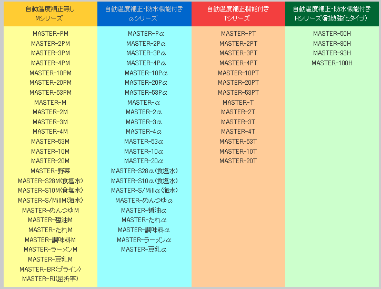Select MASTER-100H entry
The height and width of the screenshot is (289, 381).
click(332, 63)
